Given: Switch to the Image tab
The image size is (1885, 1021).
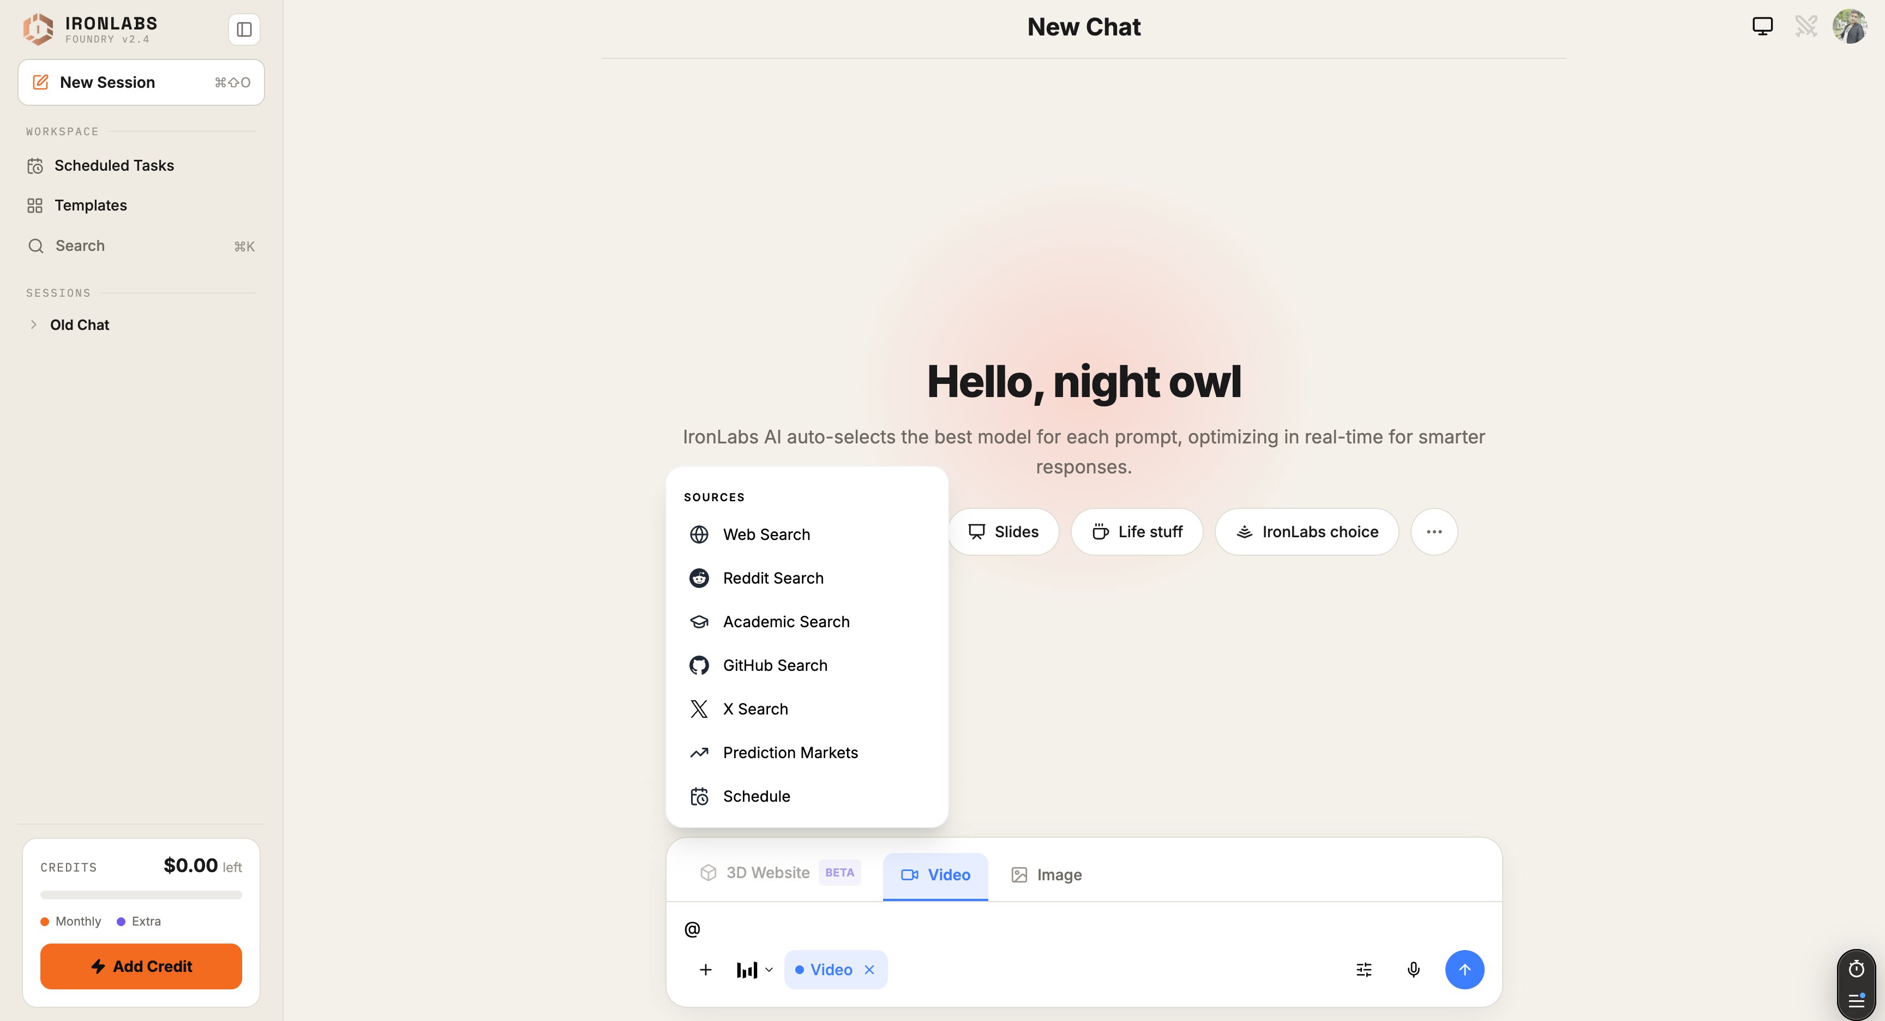Looking at the screenshot, I should point(1047,875).
